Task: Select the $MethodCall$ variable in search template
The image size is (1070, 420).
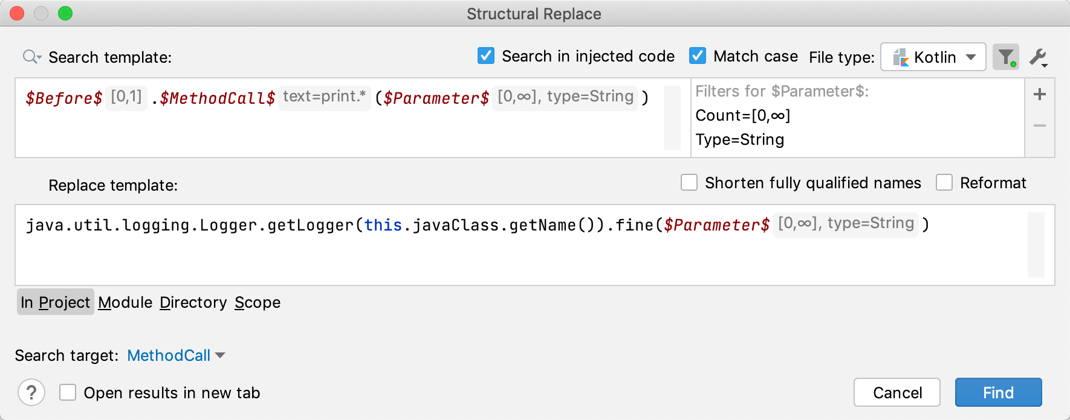Action: click(218, 98)
